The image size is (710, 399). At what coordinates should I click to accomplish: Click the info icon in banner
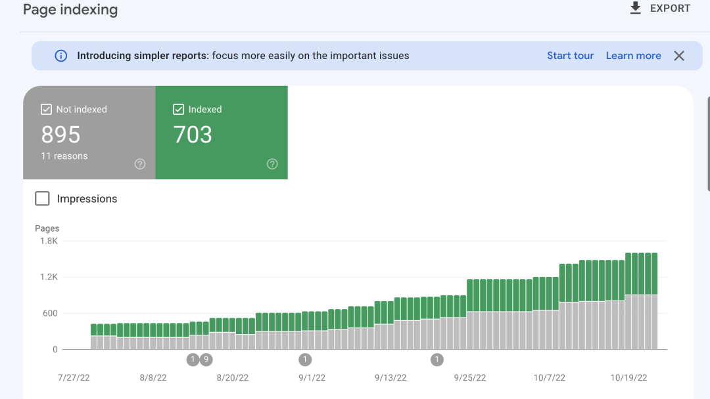tap(61, 56)
